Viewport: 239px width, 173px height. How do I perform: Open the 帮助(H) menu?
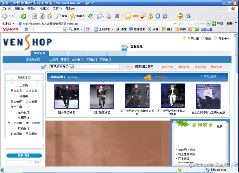tap(70, 9)
